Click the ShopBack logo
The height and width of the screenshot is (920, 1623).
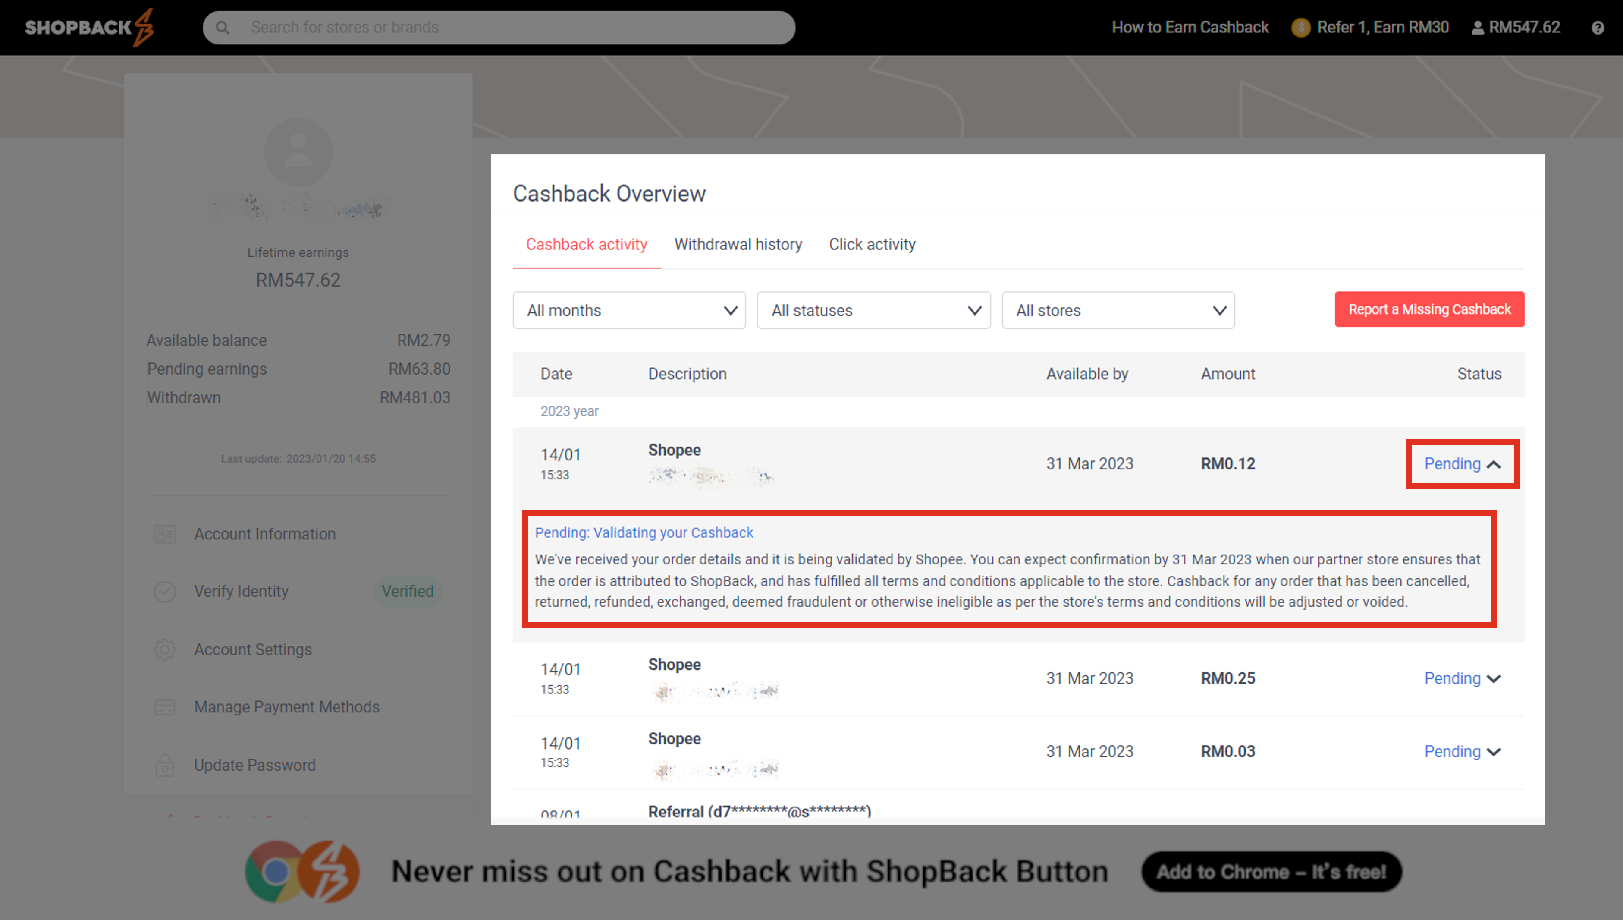point(89,27)
